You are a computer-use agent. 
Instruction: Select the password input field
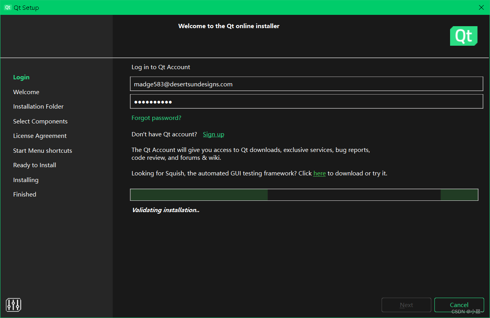coord(306,102)
